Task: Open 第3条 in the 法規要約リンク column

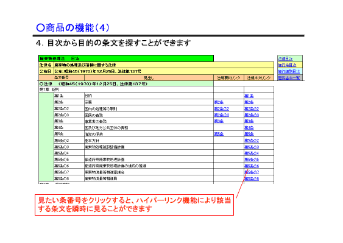Action: click(219, 121)
